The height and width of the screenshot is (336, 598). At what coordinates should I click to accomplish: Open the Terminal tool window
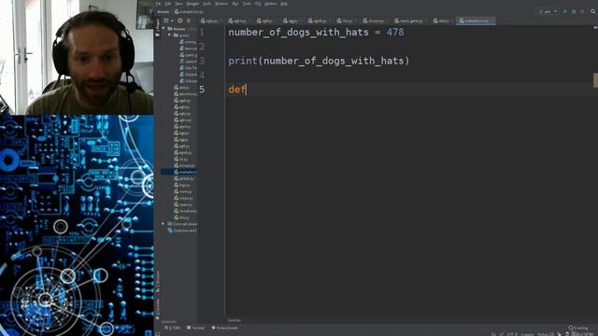[195, 328]
